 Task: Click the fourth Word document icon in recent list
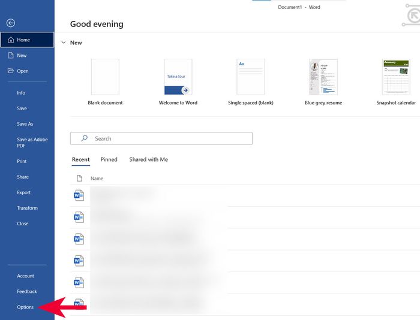pyautogui.click(x=79, y=261)
